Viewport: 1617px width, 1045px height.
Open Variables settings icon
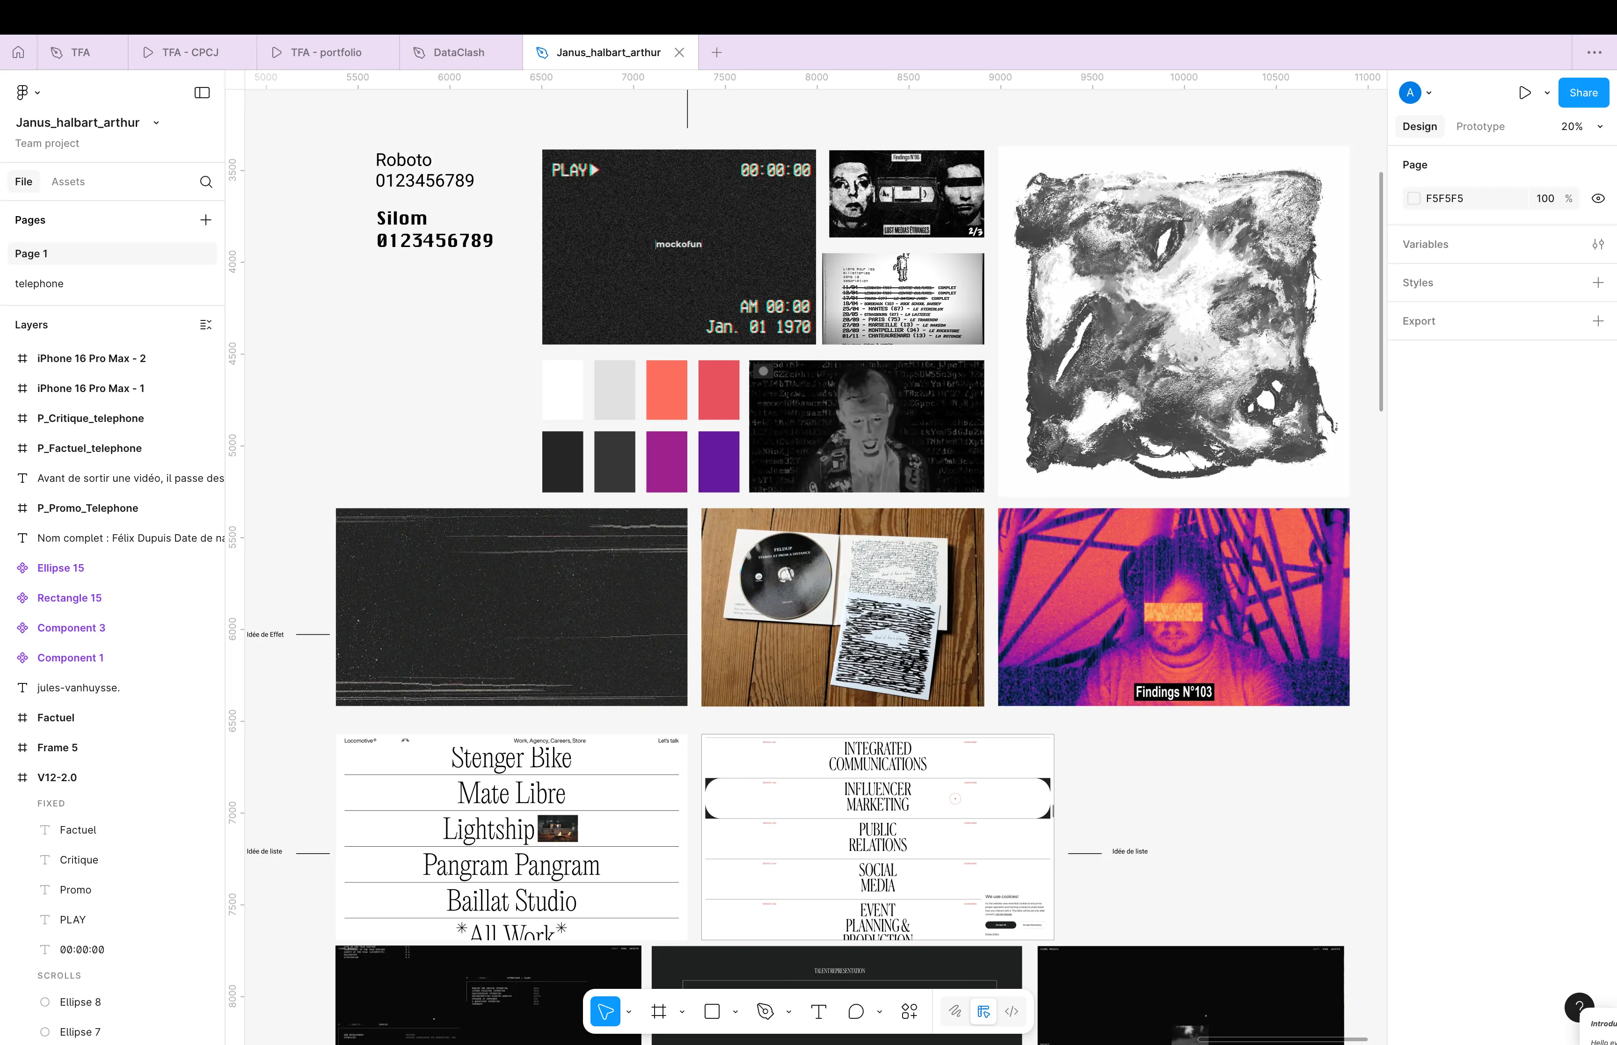[1598, 244]
